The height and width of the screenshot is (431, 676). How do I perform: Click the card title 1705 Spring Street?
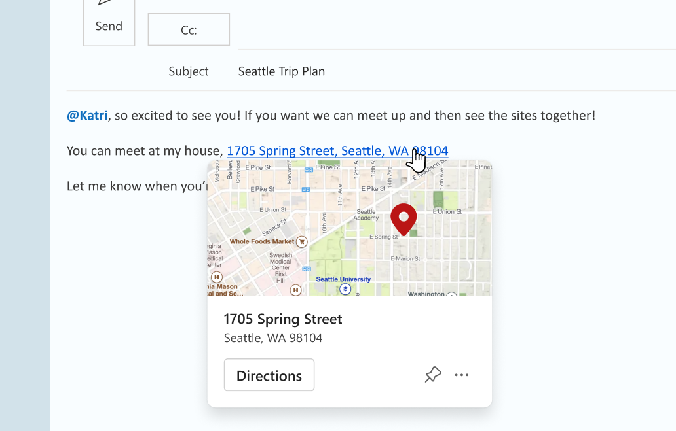[x=283, y=319]
